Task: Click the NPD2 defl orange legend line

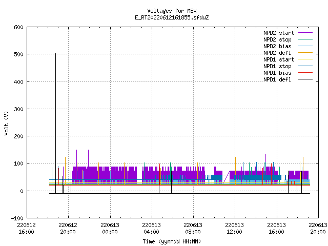Action: [x=305, y=53]
